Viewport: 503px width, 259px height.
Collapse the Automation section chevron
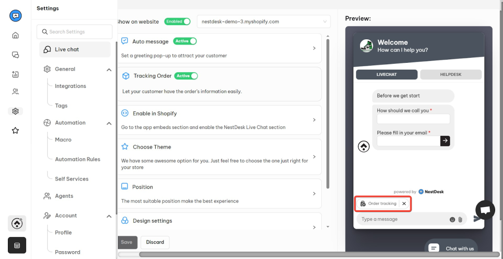click(x=109, y=123)
